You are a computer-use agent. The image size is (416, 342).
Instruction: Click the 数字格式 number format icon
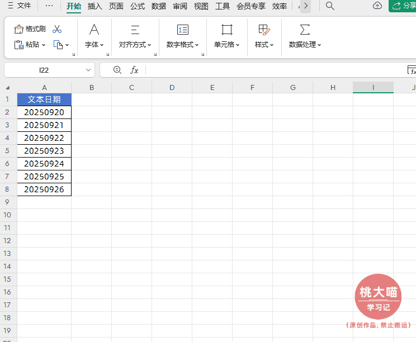tap(183, 30)
